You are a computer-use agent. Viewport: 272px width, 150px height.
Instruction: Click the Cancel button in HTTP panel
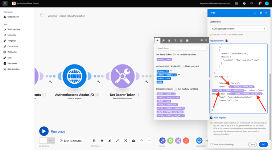tap(252, 144)
